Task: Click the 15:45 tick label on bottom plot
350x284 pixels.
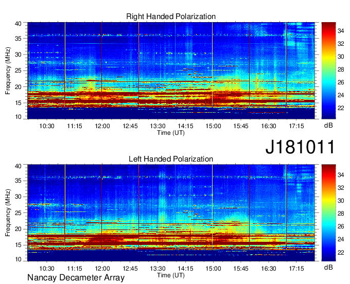Action: pos(241,269)
